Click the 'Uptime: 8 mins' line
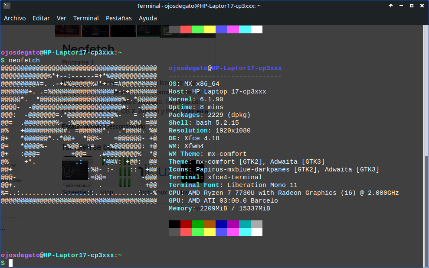The image size is (429, 268). tap(196, 107)
